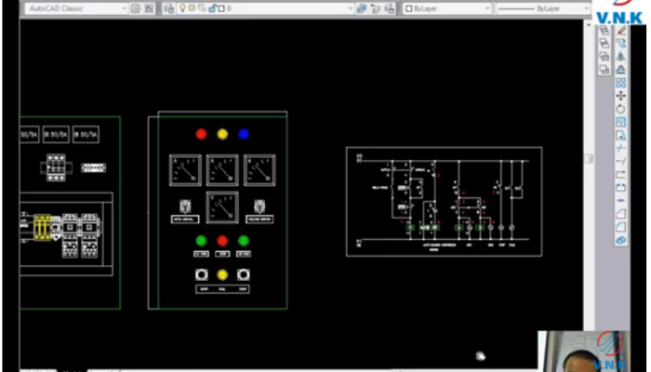Image resolution: width=651 pixels, height=372 pixels.
Task: Select the Fillet tool
Action: (x=620, y=227)
